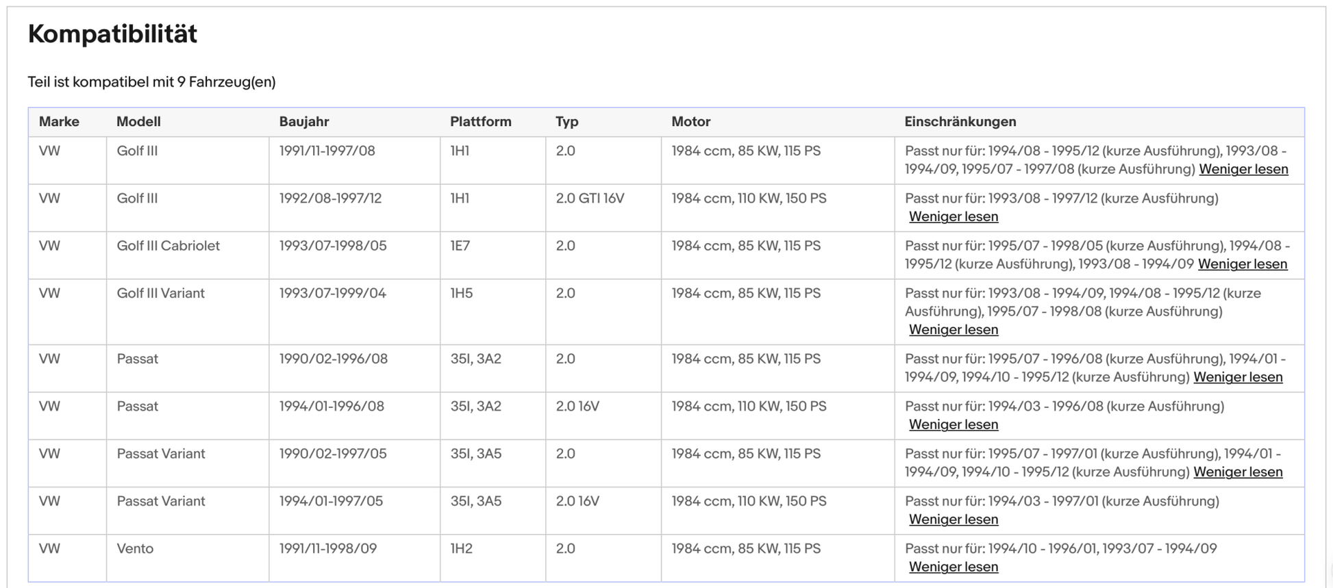Click the 2.0 GTI 16V type cell
The width and height of the screenshot is (1333, 588).
[x=589, y=199]
